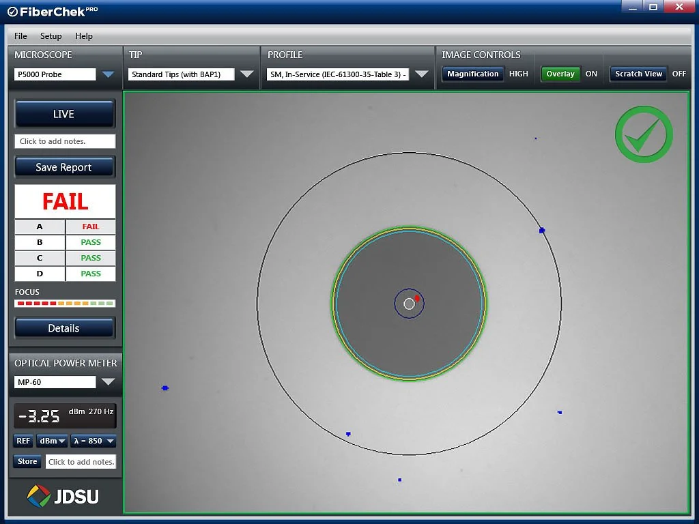Click the focus quality meter bar
The height and width of the screenshot is (524, 699).
coord(65,304)
